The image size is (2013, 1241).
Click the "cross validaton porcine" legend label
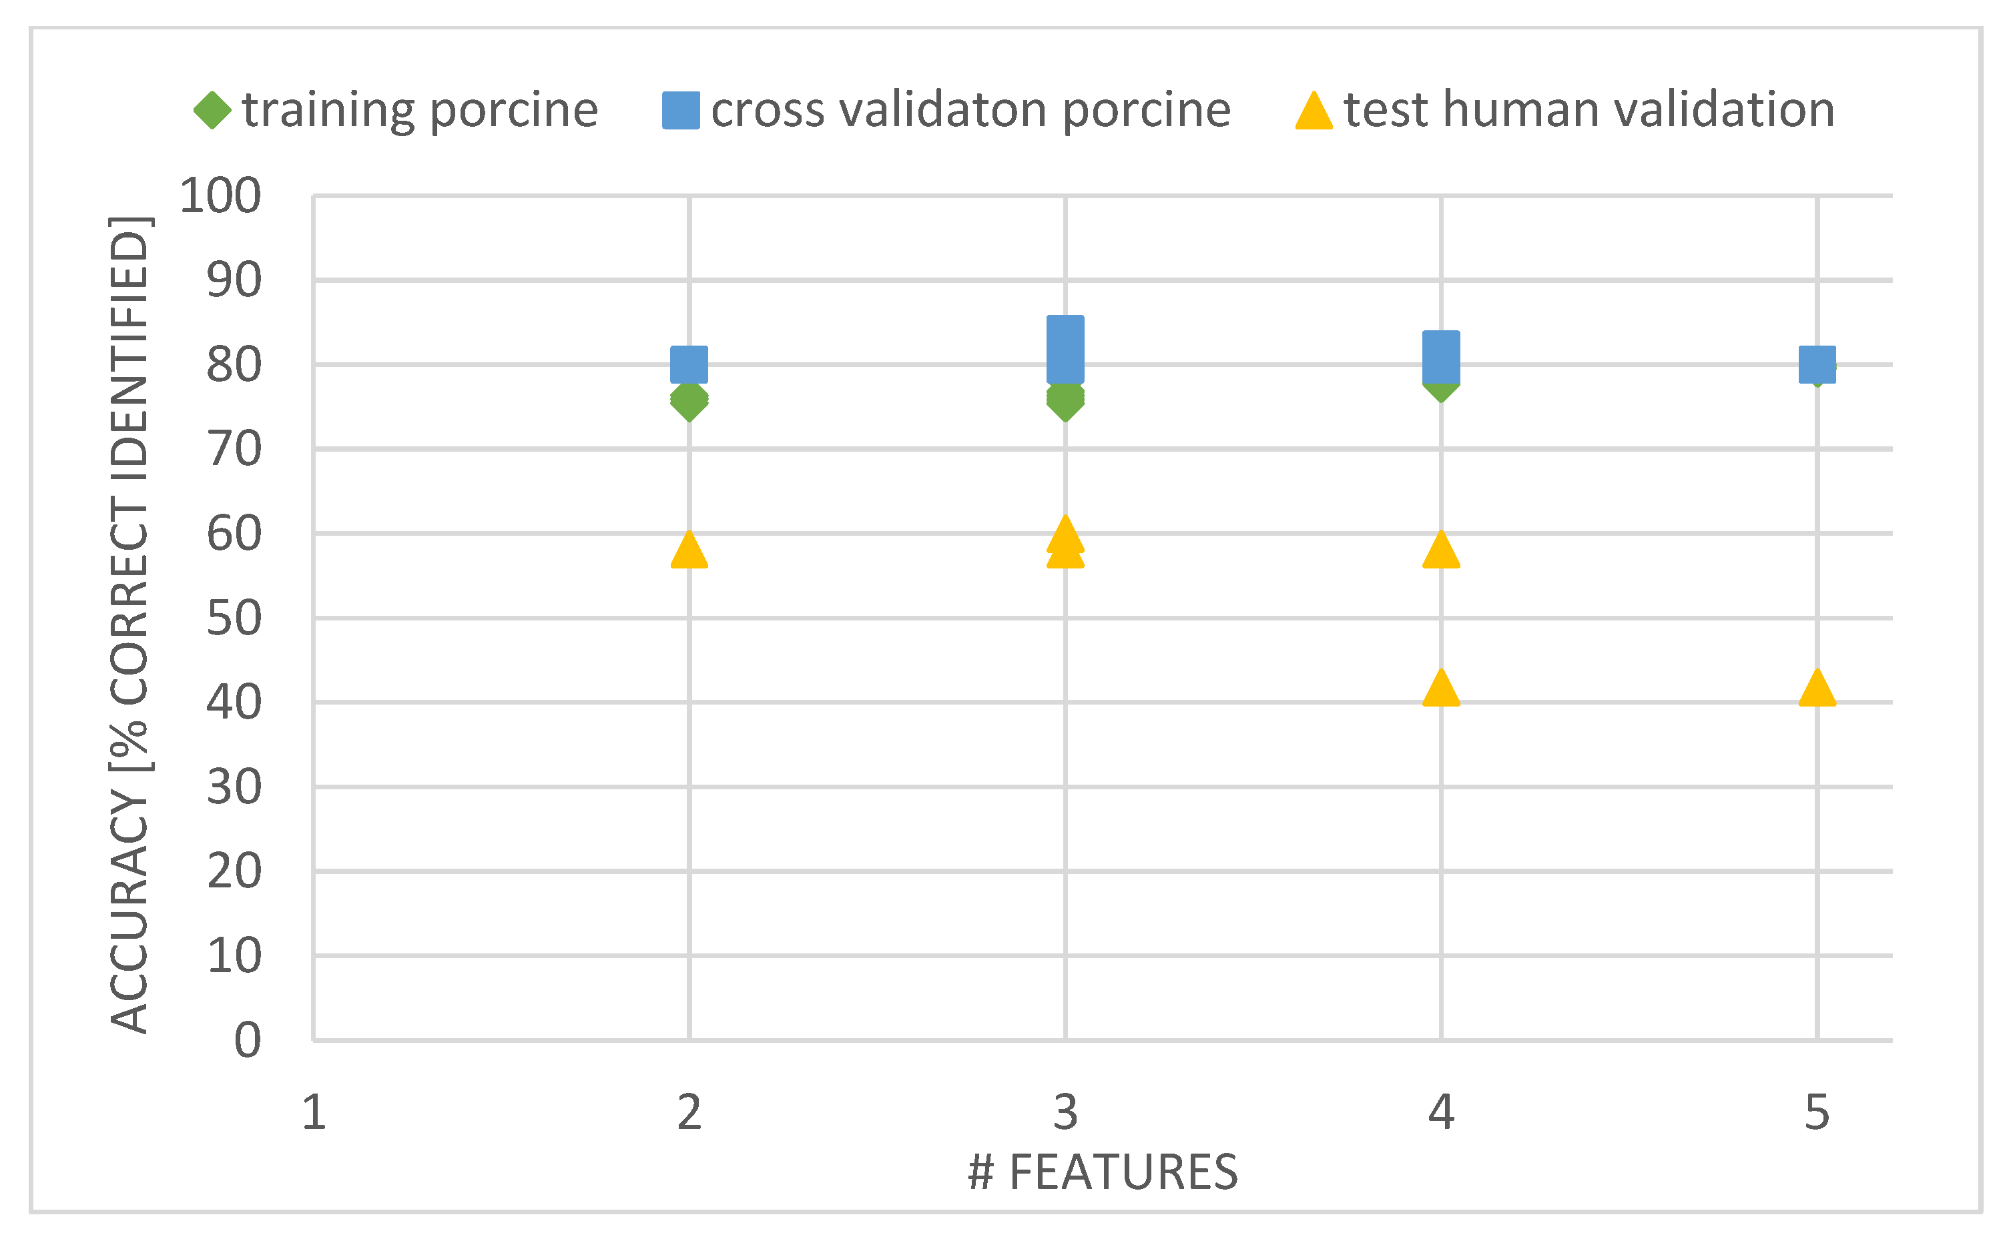coord(970,110)
